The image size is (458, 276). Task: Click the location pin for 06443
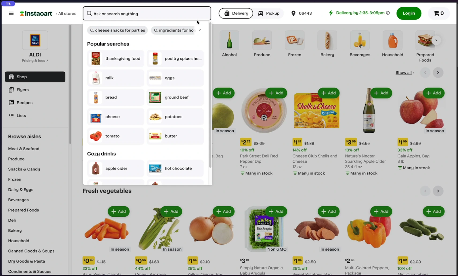[293, 13]
